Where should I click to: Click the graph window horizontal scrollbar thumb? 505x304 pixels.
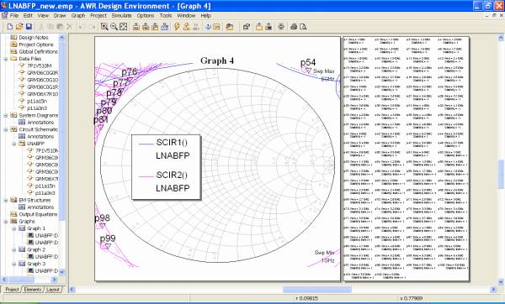coord(317,290)
